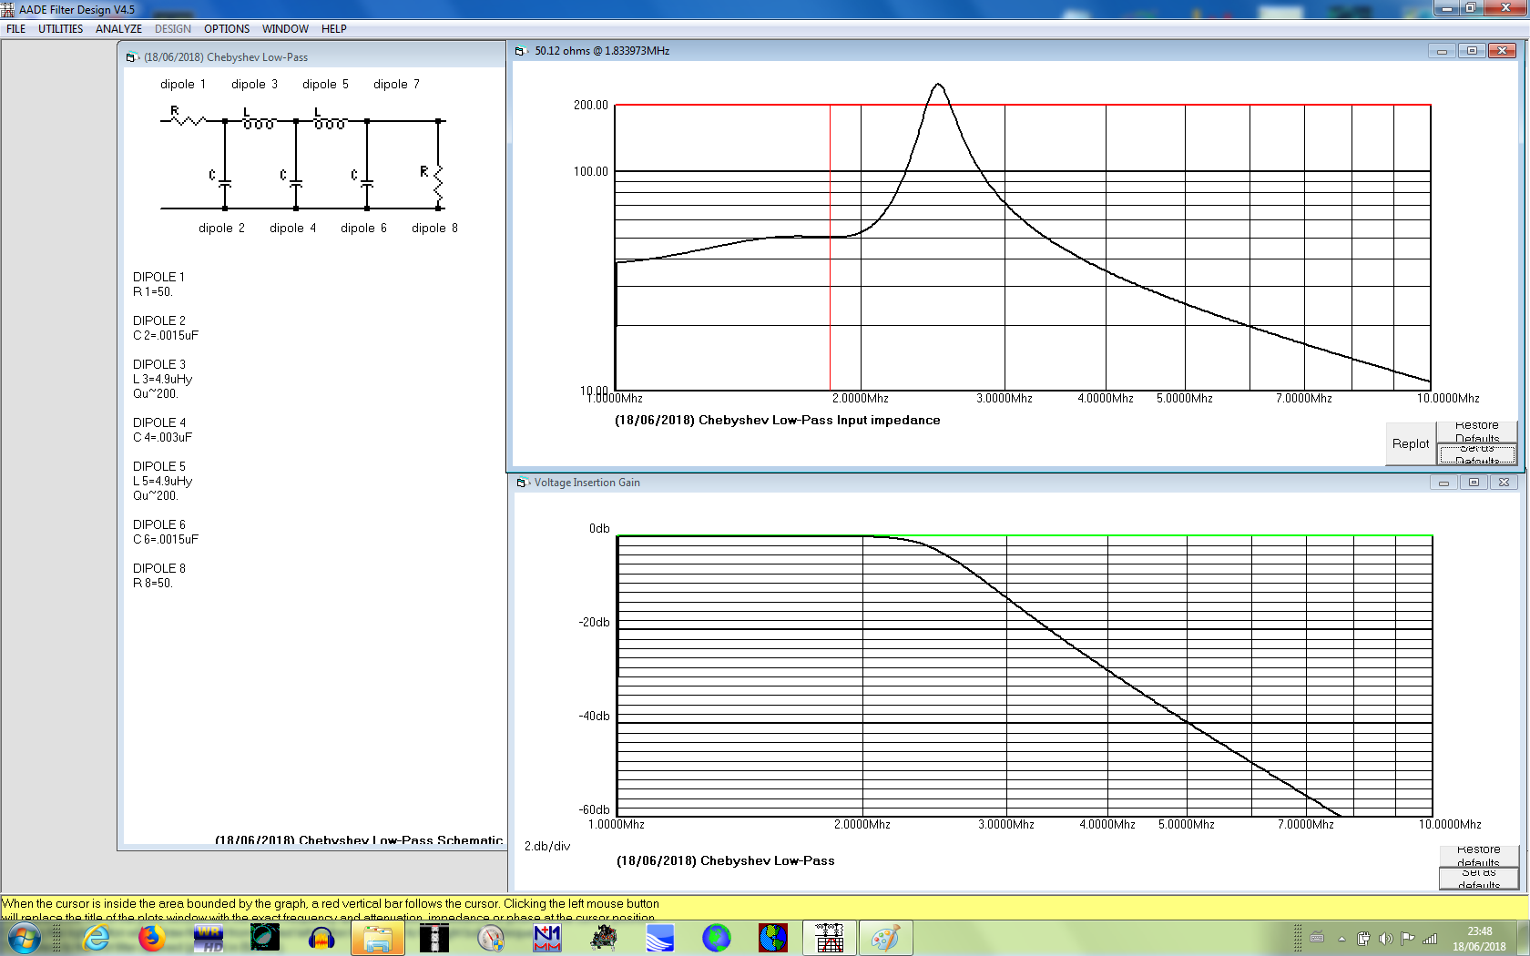
Task: Open the ANALYZE menu
Action: pos(118,29)
